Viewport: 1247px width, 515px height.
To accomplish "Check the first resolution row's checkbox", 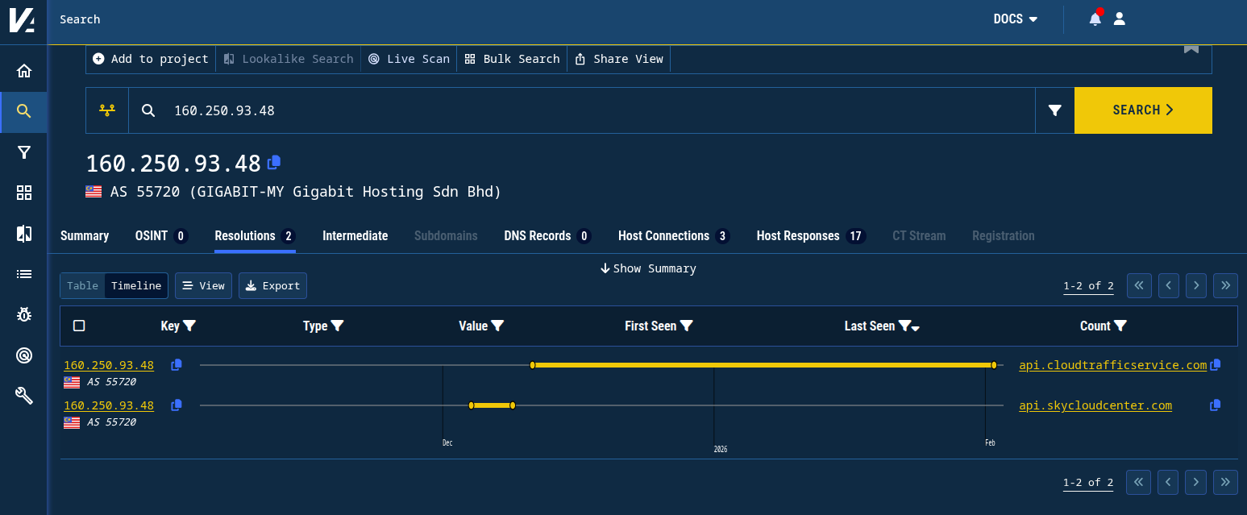I will click(x=78, y=364).
